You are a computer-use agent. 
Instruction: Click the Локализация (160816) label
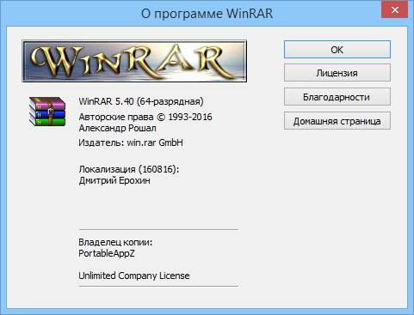tap(129, 169)
